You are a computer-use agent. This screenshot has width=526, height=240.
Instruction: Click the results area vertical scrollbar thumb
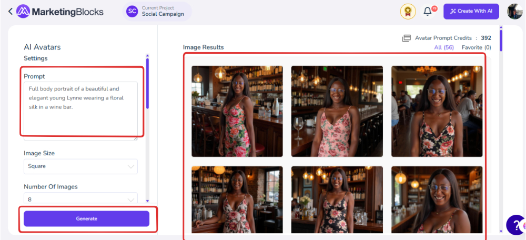pos(501,41)
